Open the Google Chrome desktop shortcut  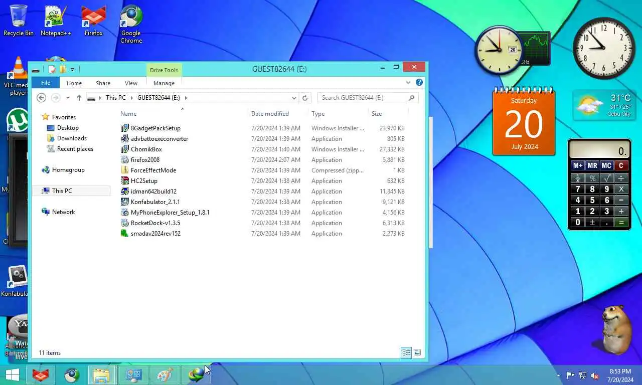click(x=131, y=24)
